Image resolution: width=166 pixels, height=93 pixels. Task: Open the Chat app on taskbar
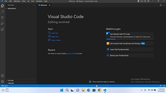pyautogui.click(x=78, y=90)
